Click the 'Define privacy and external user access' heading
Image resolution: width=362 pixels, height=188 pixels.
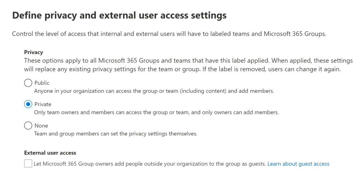[119, 16]
